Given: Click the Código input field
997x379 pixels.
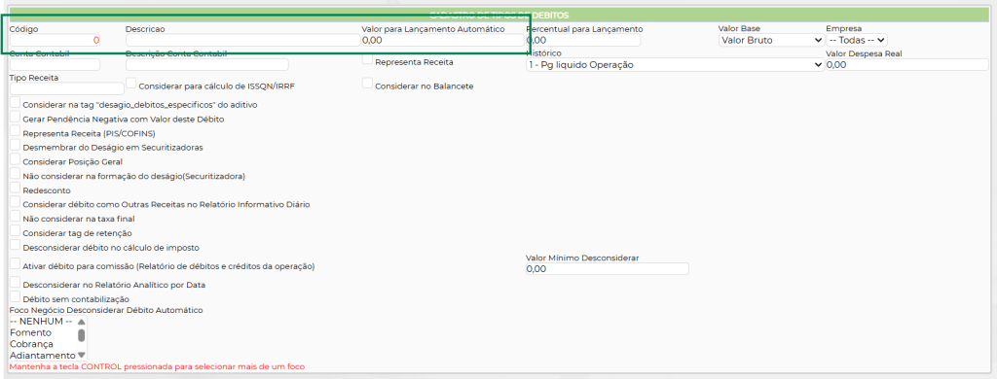Looking at the screenshot, I should [x=55, y=40].
